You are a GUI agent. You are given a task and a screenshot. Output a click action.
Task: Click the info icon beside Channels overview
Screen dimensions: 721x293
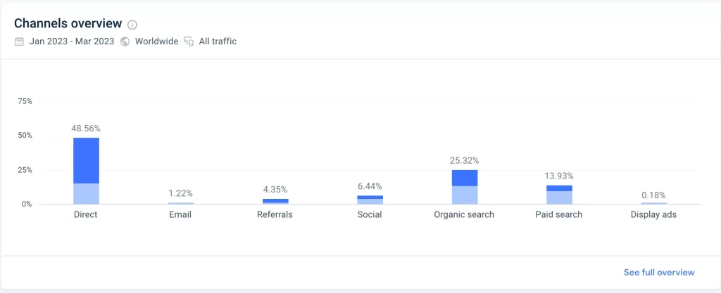[x=132, y=25]
